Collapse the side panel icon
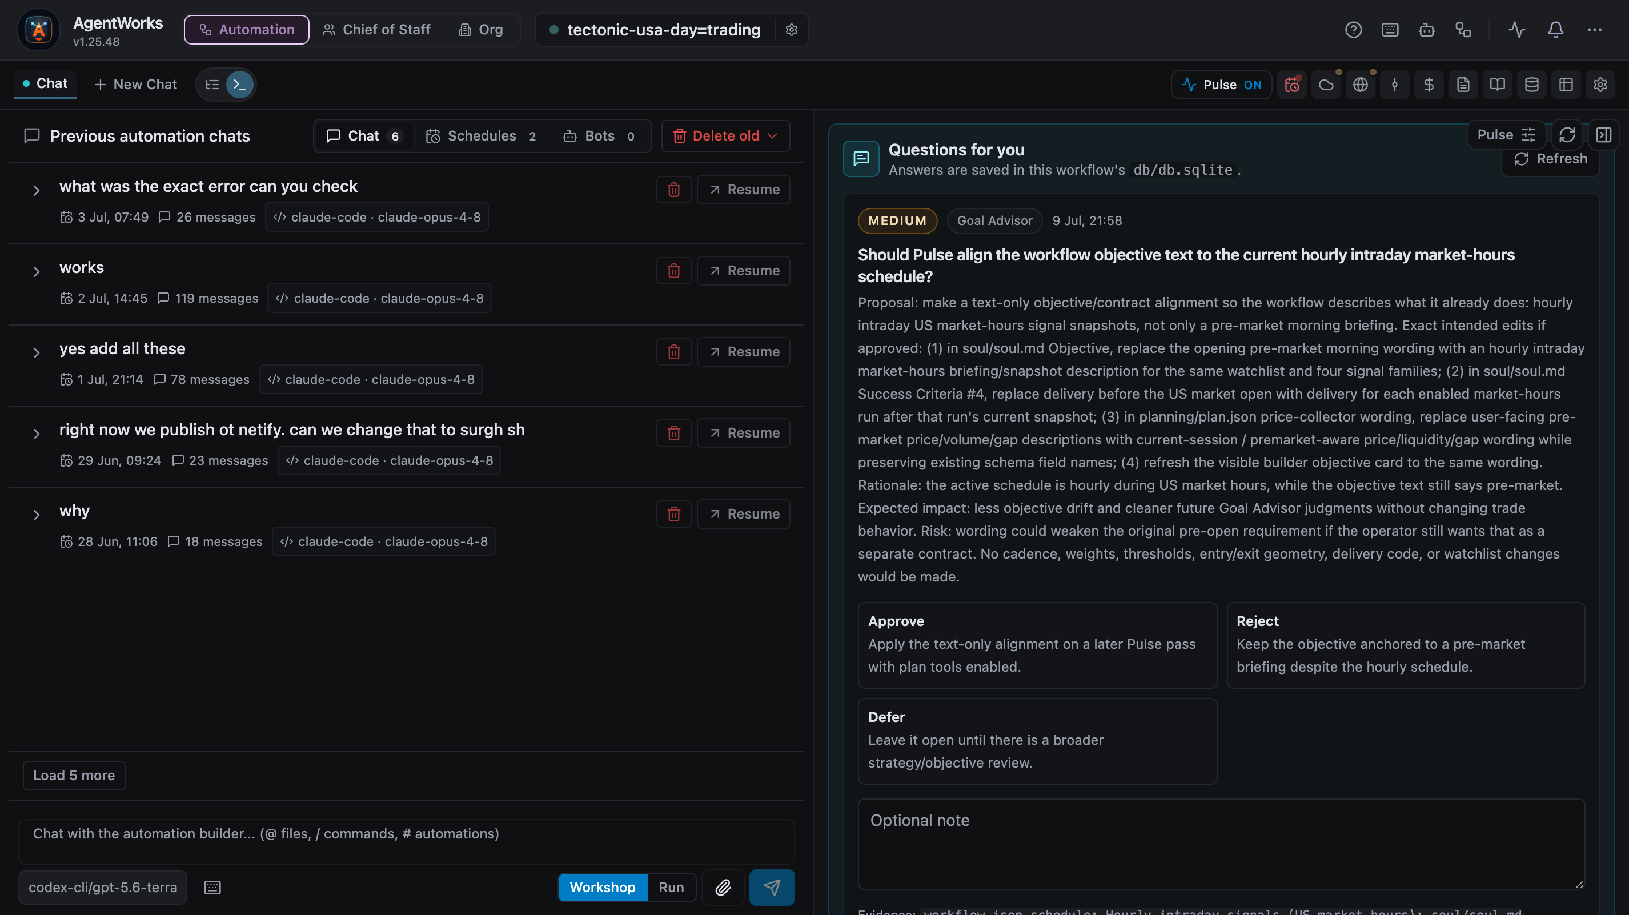The image size is (1629, 915). pyautogui.click(x=1604, y=135)
